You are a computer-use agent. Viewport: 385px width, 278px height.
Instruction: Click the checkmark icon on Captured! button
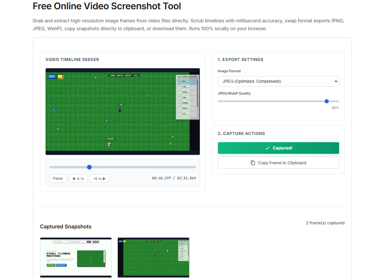click(267, 148)
